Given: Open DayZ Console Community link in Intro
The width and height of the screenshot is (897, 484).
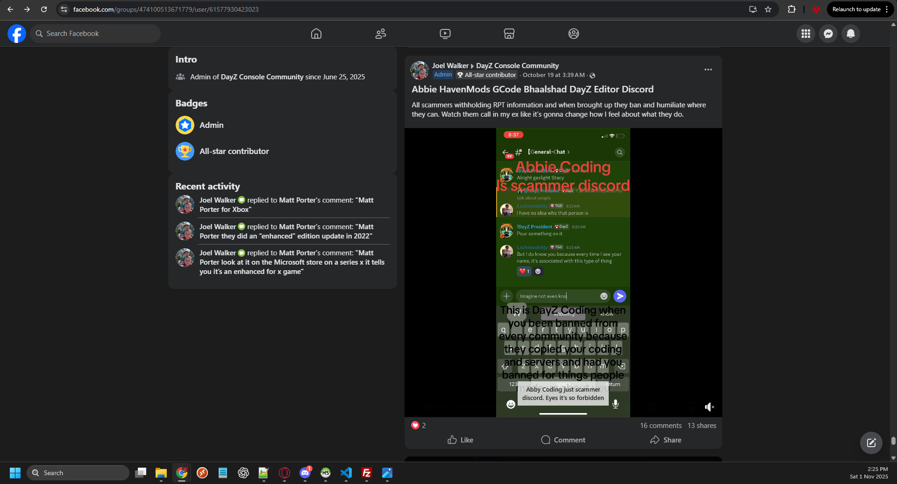Looking at the screenshot, I should click(x=262, y=77).
